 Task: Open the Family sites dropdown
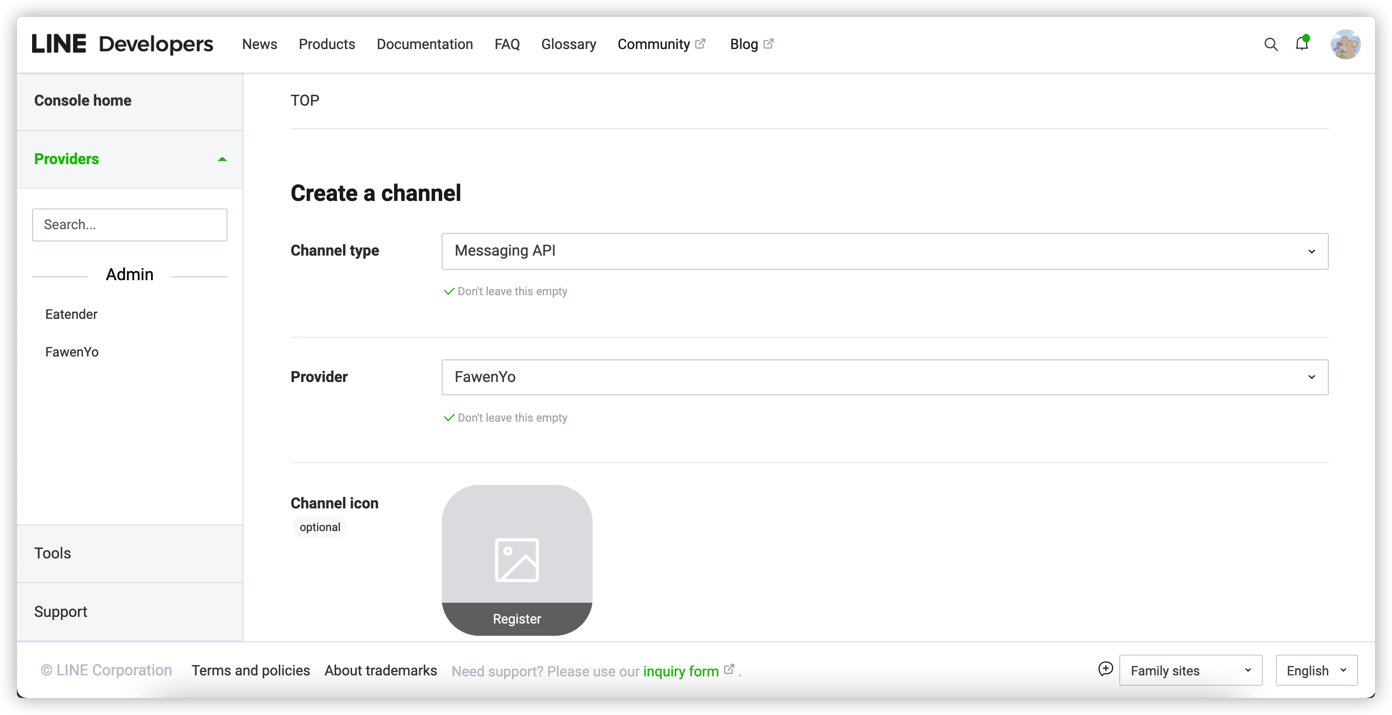pyautogui.click(x=1190, y=671)
